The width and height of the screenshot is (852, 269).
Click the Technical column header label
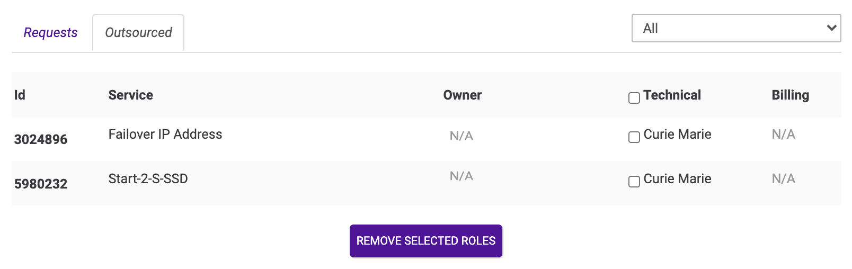[x=672, y=95]
